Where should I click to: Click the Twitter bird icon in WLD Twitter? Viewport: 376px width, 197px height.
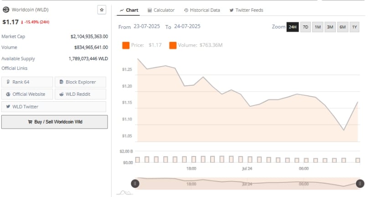(x=8, y=107)
